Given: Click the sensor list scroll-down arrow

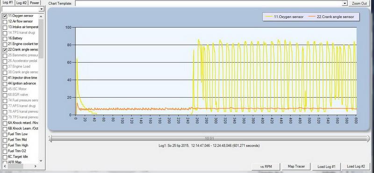Looking at the screenshot, I should click(x=41, y=161).
